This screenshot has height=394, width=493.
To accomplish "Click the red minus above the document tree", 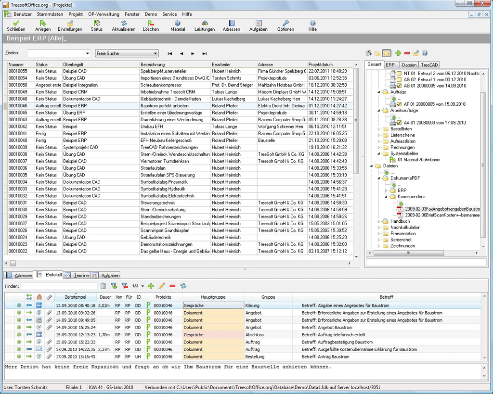I will click(x=407, y=53).
